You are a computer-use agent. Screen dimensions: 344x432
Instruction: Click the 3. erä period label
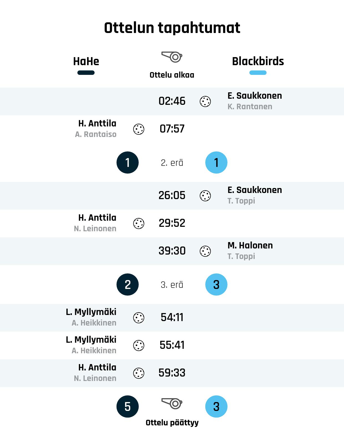pos(172,285)
